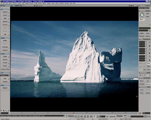
Task: Toggle the View transform mode
Action: [x=148, y=63]
